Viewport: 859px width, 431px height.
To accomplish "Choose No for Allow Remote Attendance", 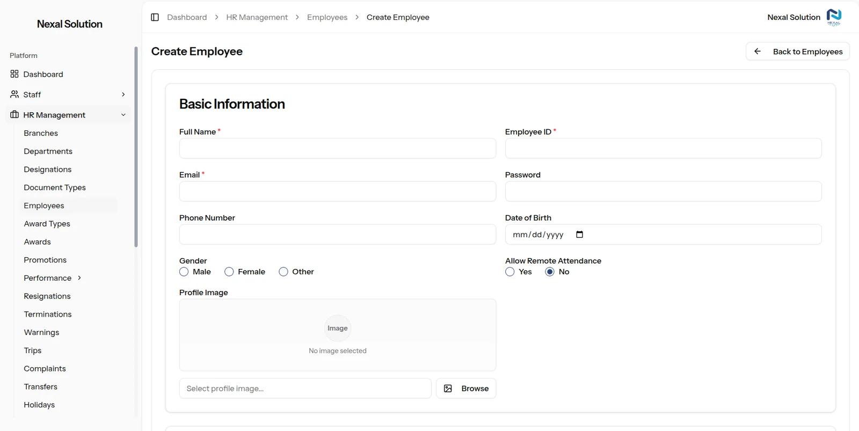I will tap(550, 272).
